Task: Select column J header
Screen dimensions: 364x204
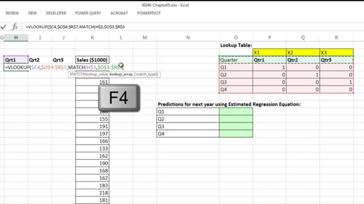Action: coord(63,37)
